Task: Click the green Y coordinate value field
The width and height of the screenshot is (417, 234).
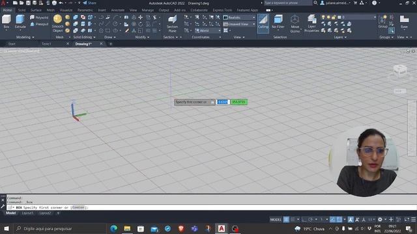Action: coord(238,102)
